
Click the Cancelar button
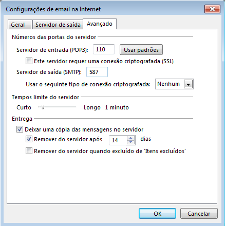click(199, 214)
